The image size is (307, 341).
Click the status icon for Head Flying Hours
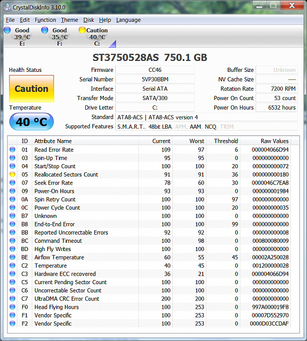point(12,307)
